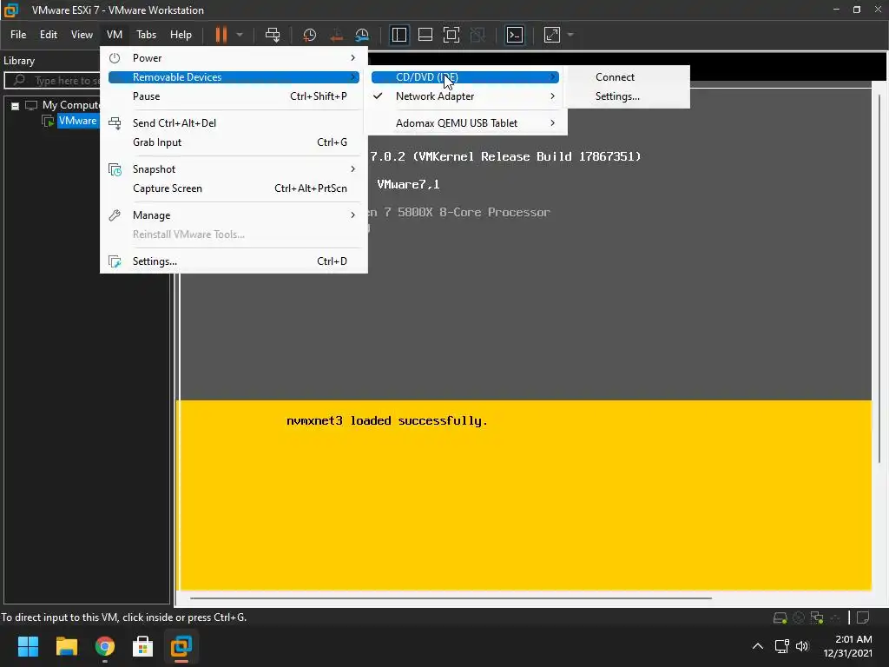
Task: Open Microsoft Store from the taskbar
Action: click(143, 646)
